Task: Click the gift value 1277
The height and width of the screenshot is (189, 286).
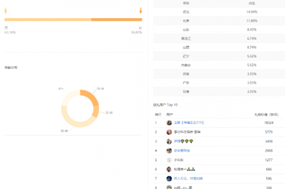Action: tap(269, 160)
